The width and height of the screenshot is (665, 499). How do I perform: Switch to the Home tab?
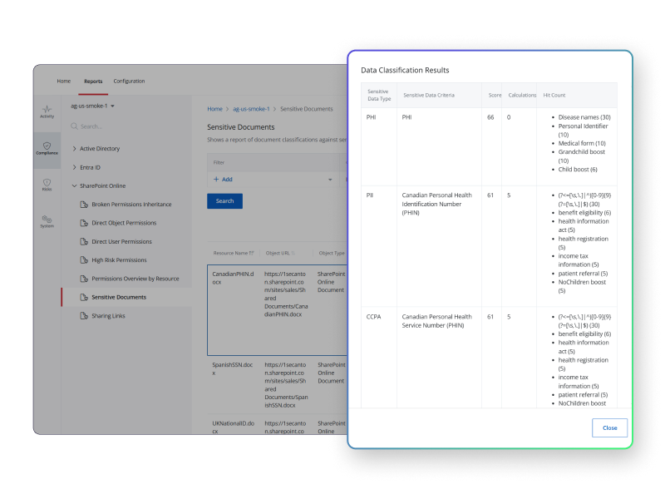click(x=63, y=81)
